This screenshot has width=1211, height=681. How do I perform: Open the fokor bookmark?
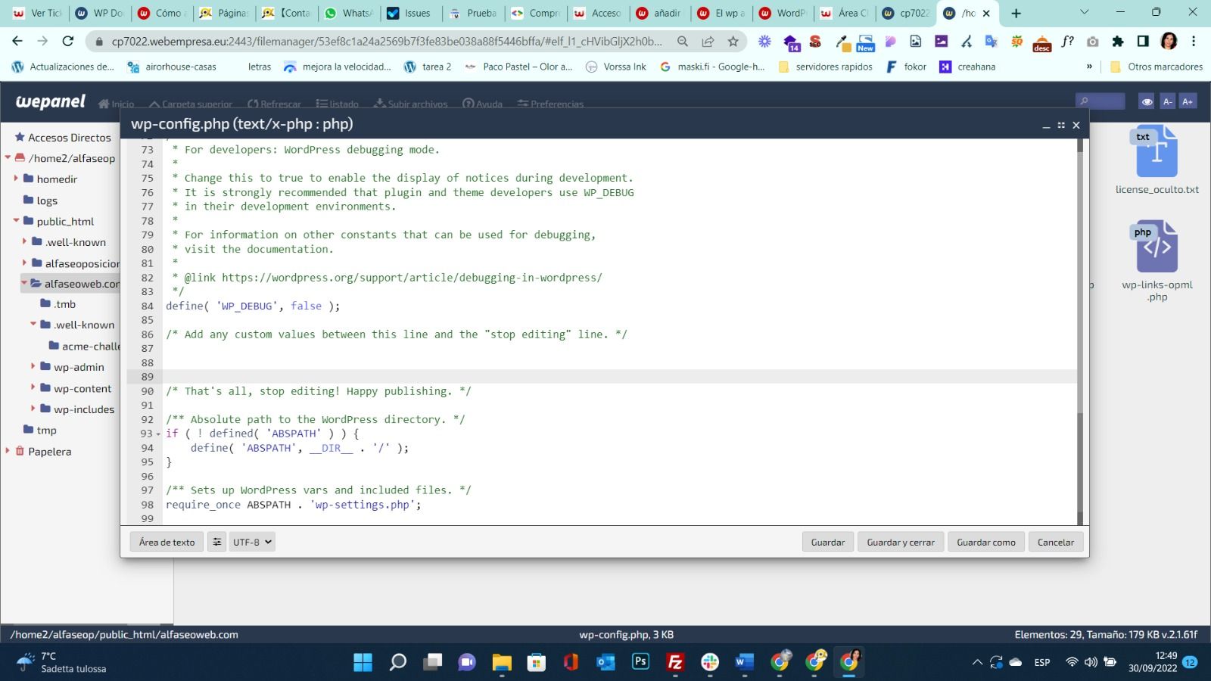click(907, 67)
